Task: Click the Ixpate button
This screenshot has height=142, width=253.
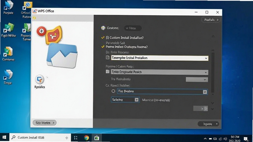Action: [x=208, y=124]
